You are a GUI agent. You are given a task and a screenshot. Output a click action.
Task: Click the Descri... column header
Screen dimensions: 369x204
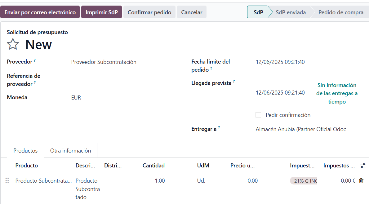point(85,166)
